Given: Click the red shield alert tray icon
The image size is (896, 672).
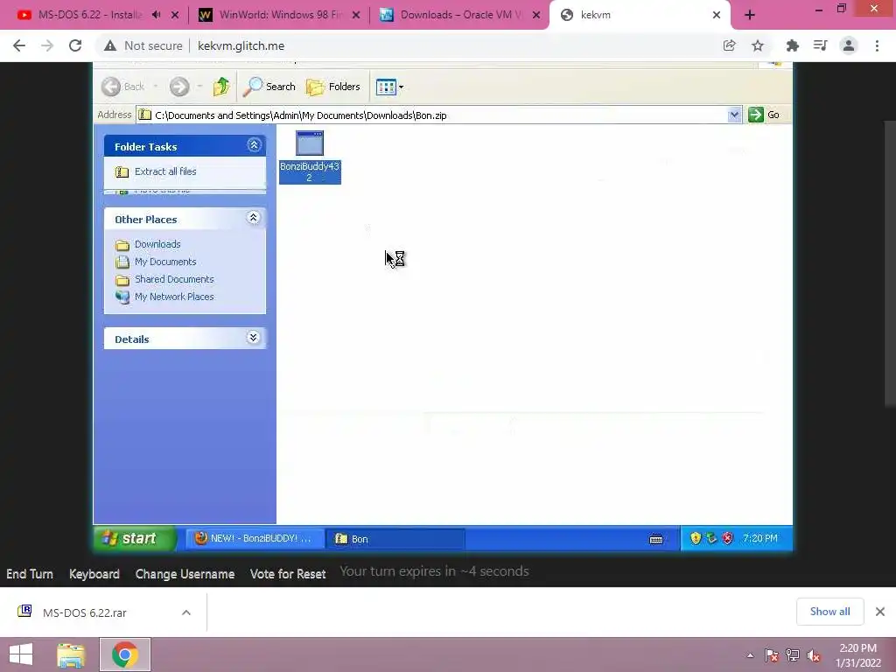Looking at the screenshot, I should point(727,538).
